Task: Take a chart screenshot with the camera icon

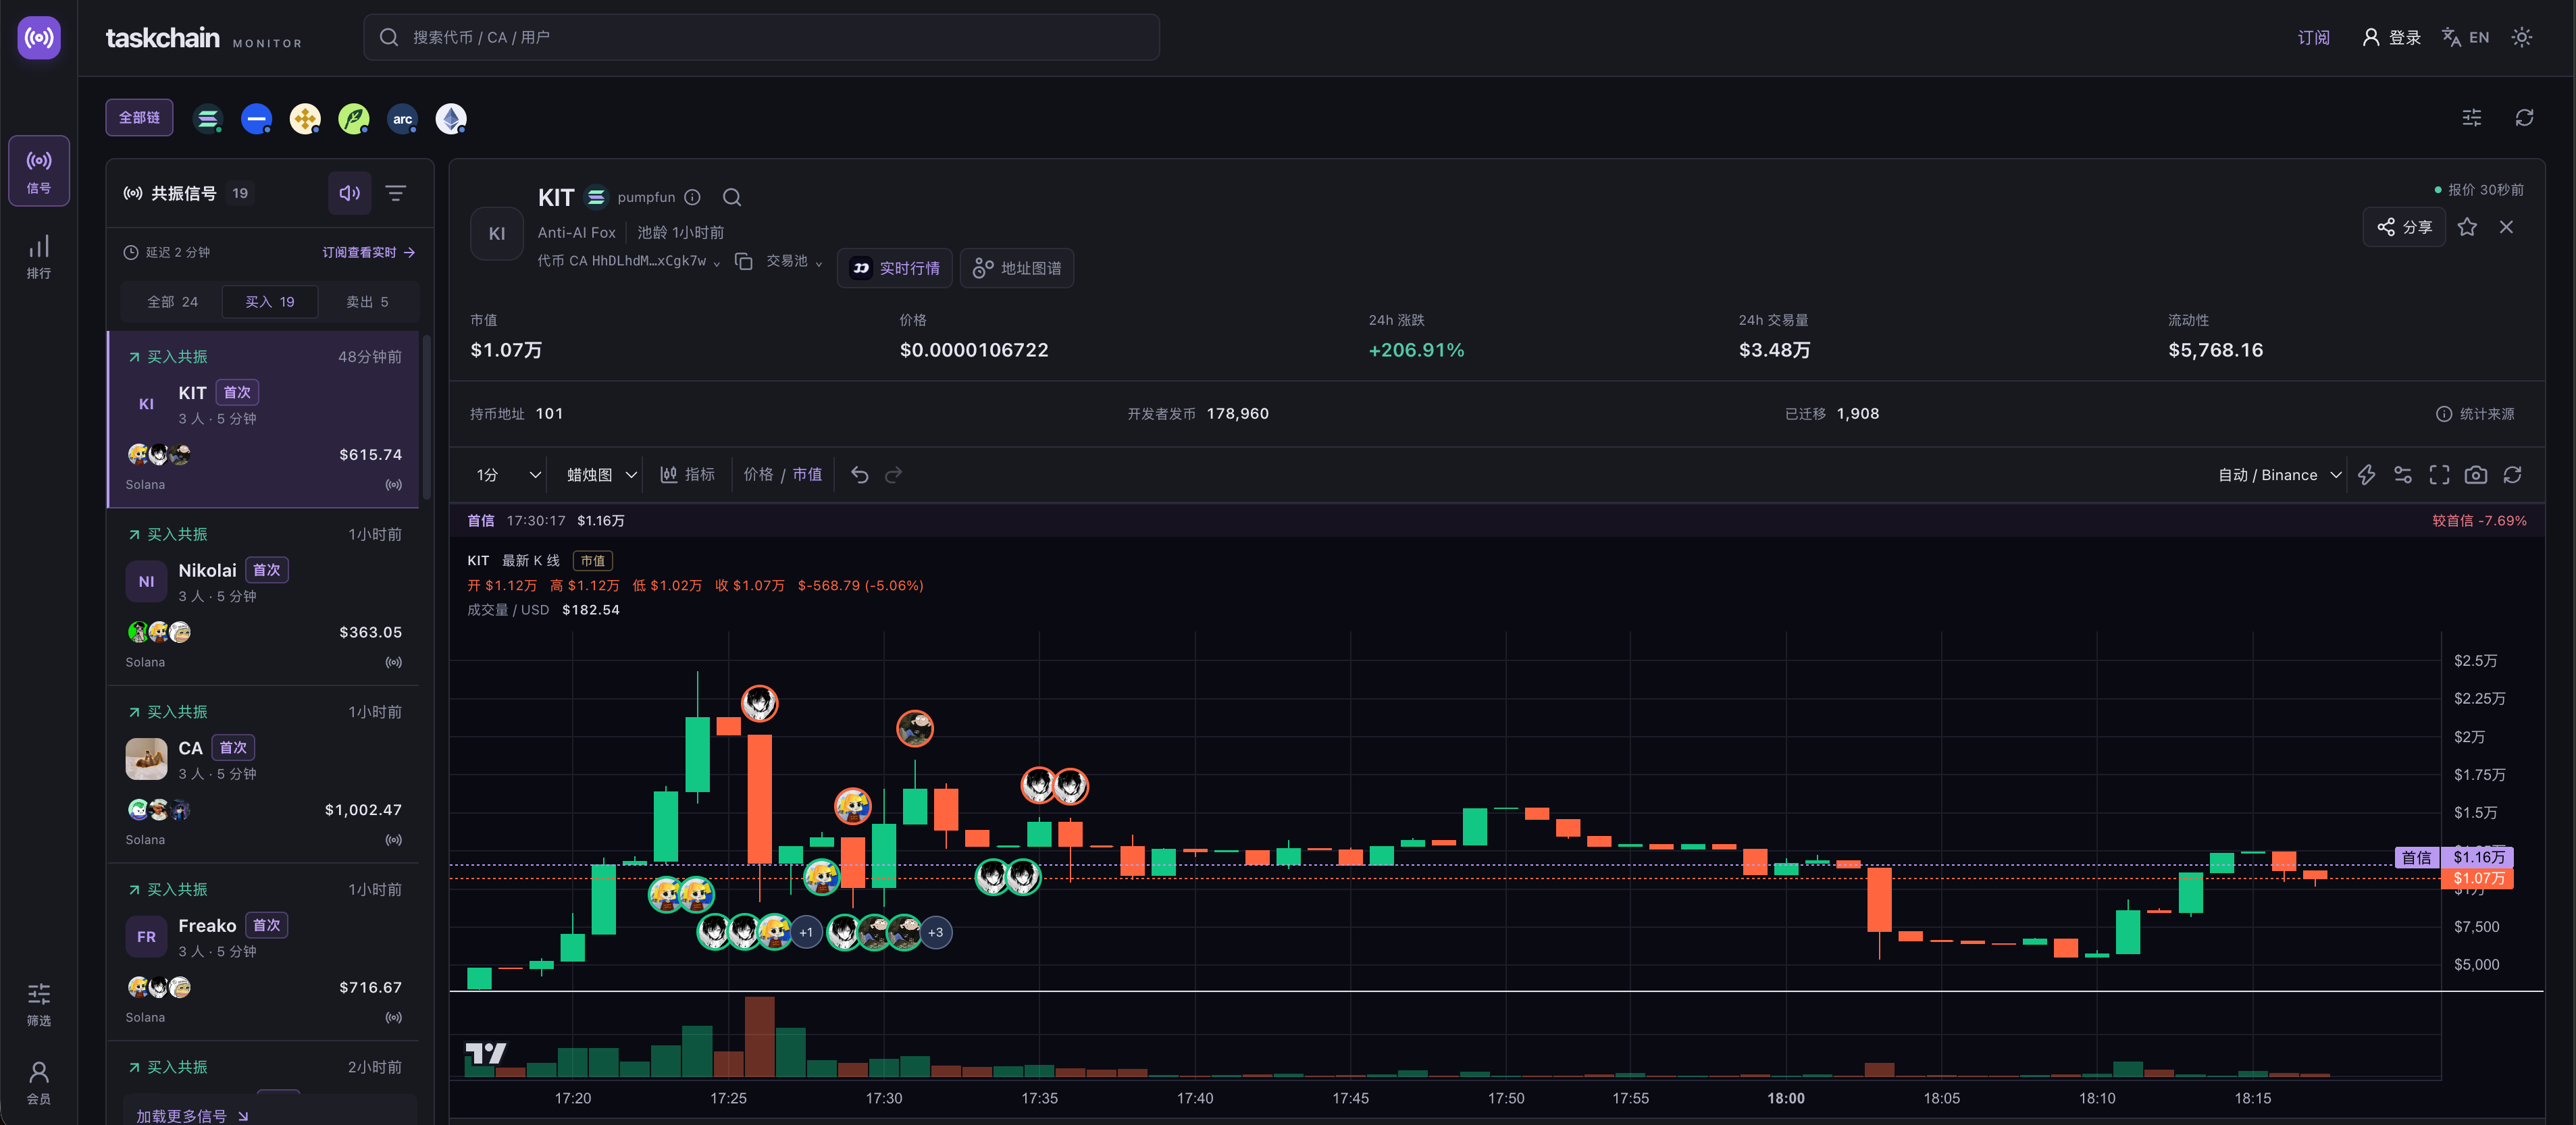Action: click(x=2475, y=475)
